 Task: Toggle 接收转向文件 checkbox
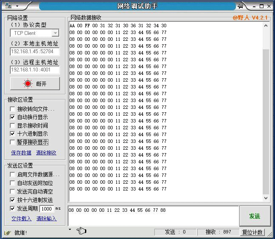pyautogui.click(x=13, y=109)
